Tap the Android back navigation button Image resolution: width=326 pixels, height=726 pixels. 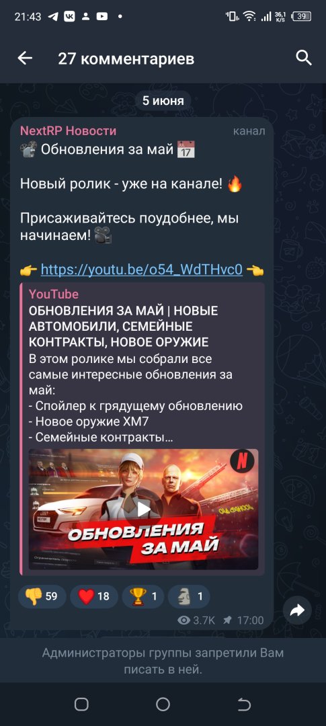[x=244, y=704]
